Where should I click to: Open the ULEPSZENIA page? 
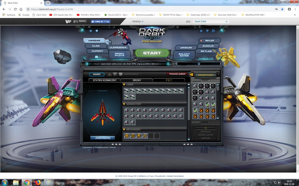click(118, 47)
